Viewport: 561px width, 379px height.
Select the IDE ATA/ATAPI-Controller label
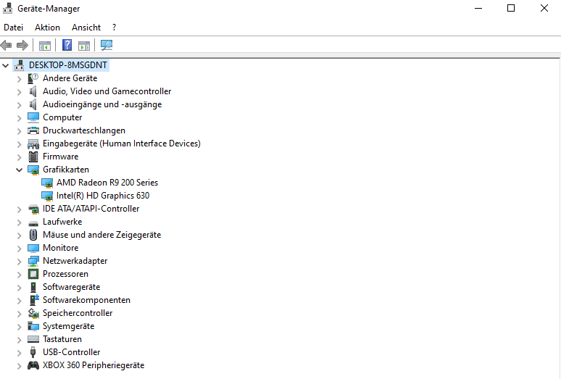(x=91, y=209)
